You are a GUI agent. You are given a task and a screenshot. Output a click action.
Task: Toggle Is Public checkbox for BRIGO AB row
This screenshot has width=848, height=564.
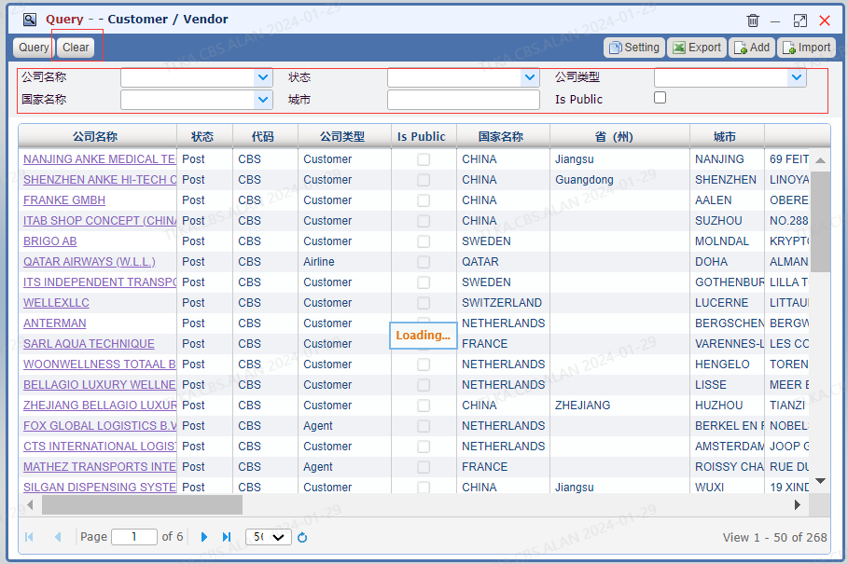click(x=424, y=241)
